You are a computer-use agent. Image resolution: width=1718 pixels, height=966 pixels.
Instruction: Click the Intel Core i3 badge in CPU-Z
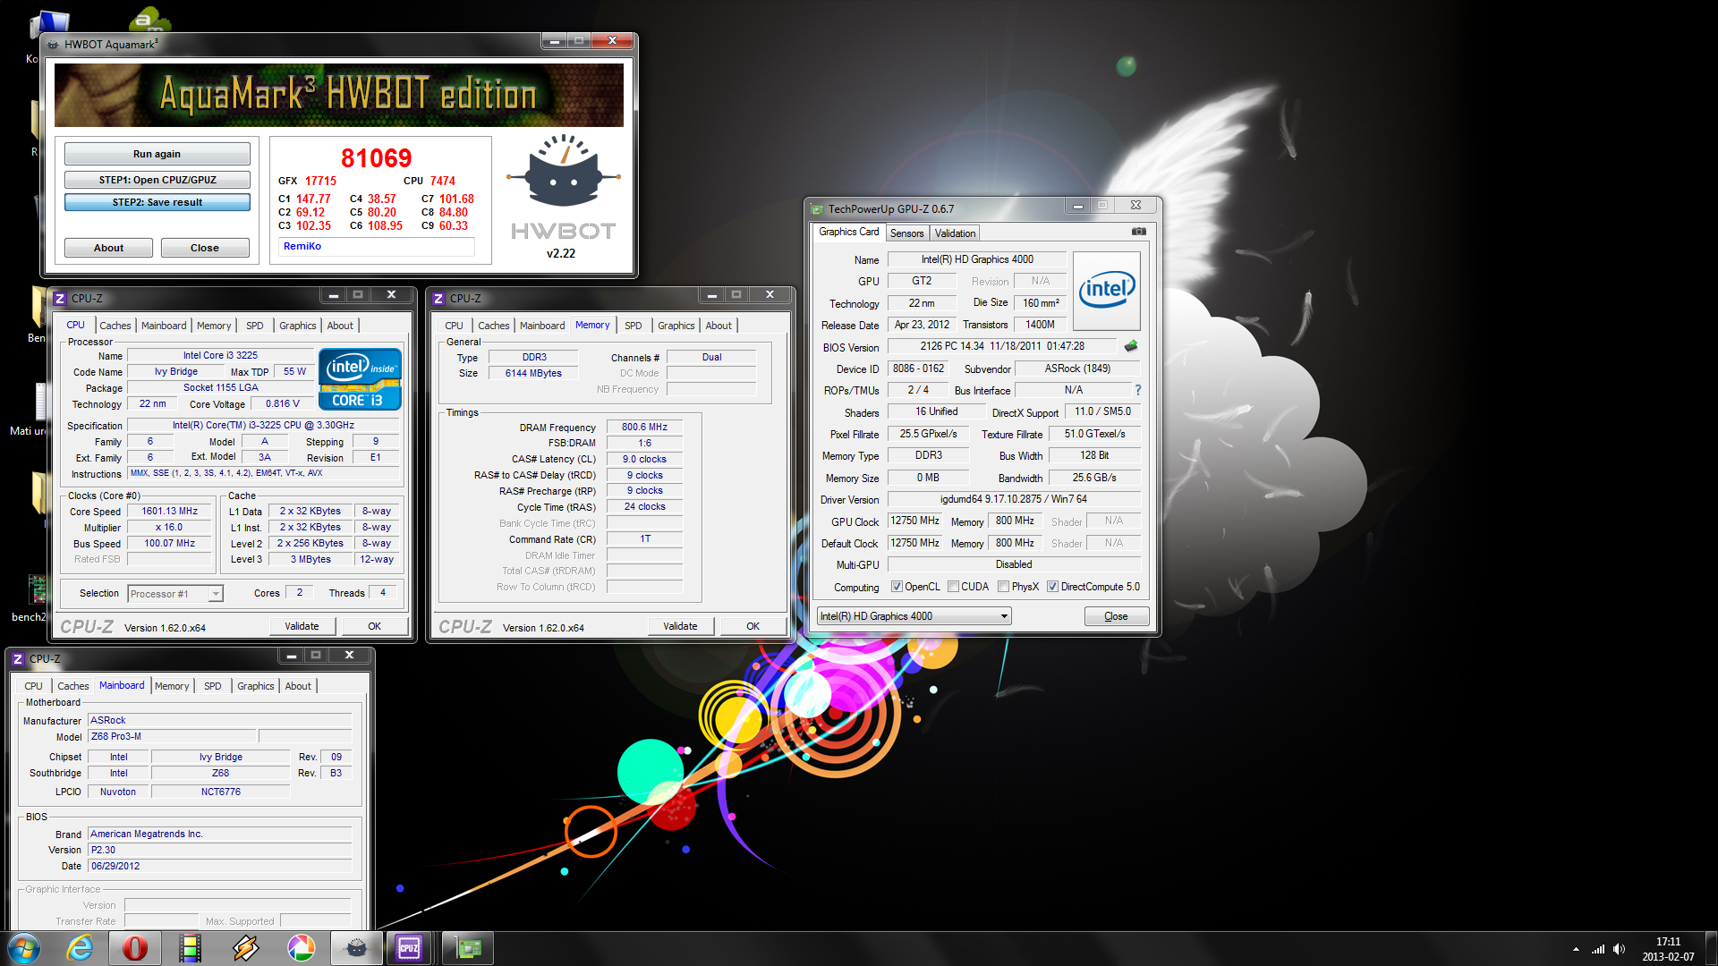click(x=360, y=379)
